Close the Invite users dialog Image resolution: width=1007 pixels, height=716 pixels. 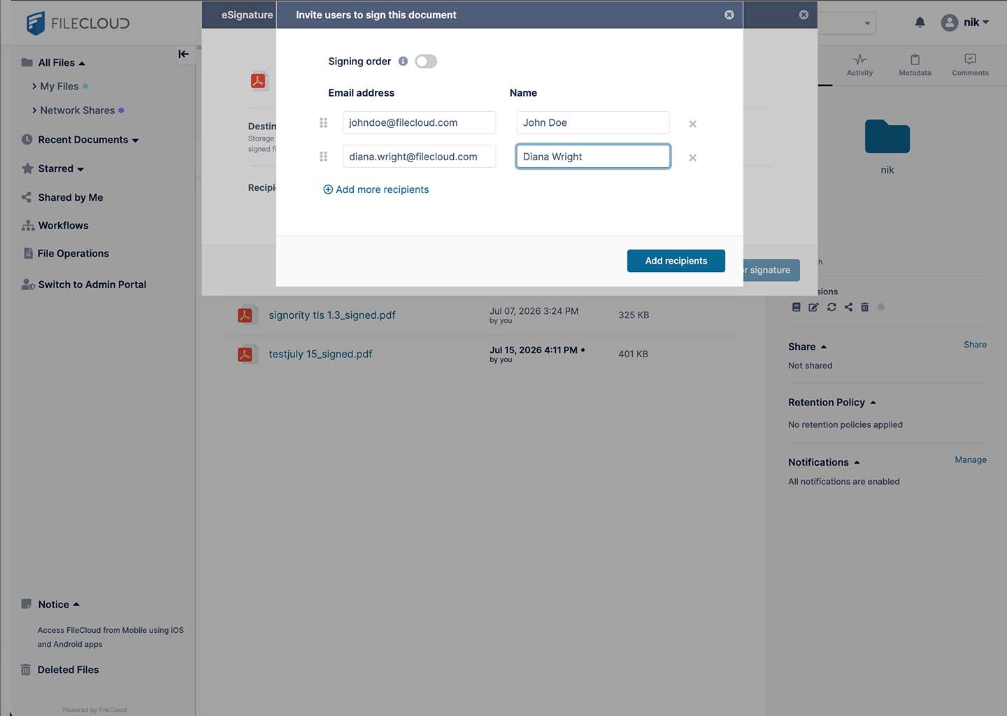tap(729, 15)
